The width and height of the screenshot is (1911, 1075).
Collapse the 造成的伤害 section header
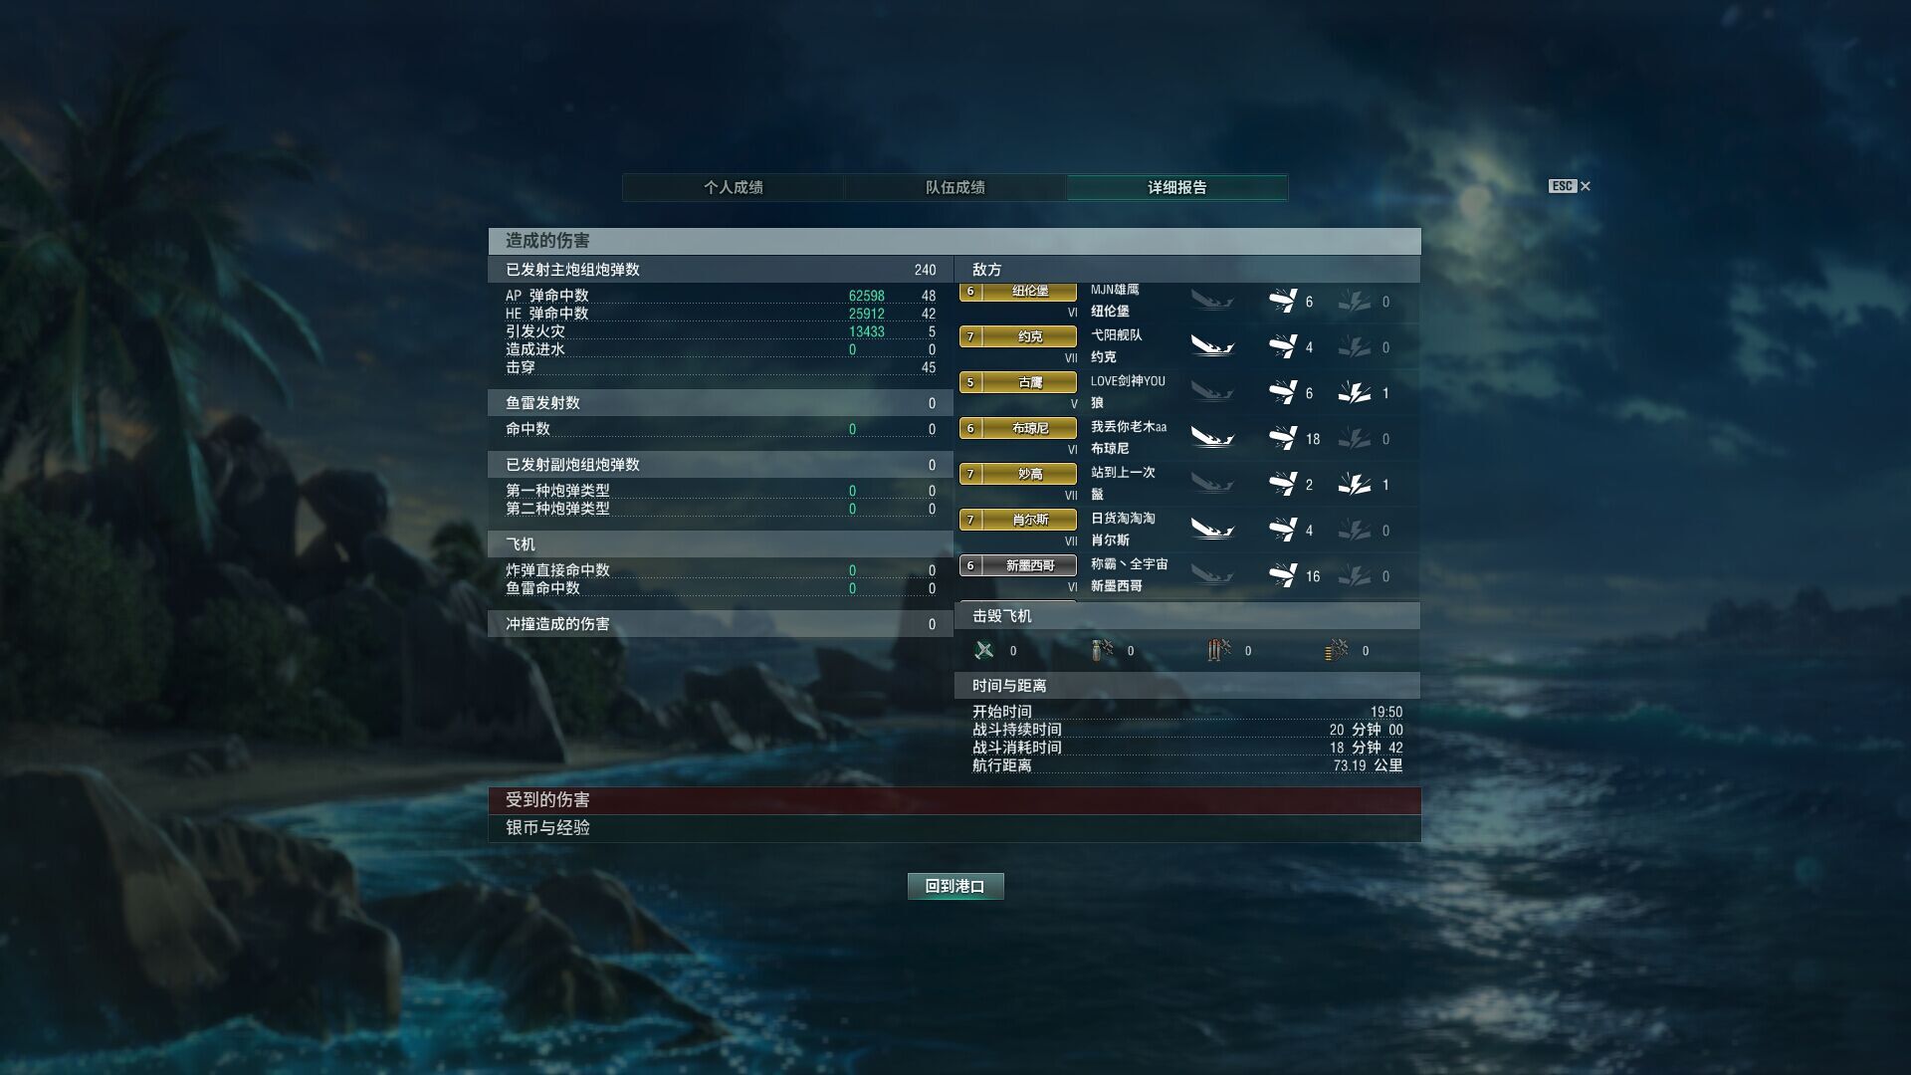tap(955, 241)
